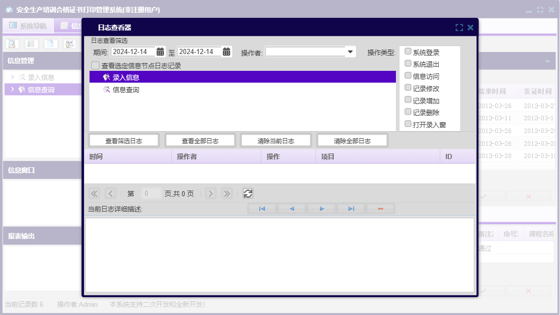Image resolution: width=560 pixels, height=315 pixels.
Task: Open the start date calendar picker
Action: click(160, 52)
